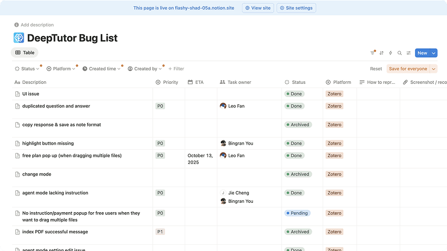Open the view settings sliders icon
This screenshot has height=251, width=447.
(x=409, y=53)
